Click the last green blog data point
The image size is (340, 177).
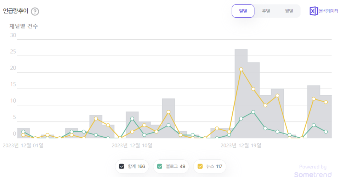[326, 131]
